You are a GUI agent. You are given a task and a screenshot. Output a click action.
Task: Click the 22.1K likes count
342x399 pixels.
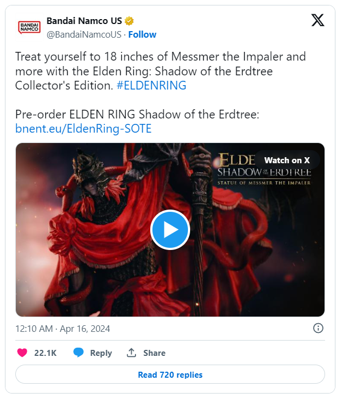pos(45,353)
